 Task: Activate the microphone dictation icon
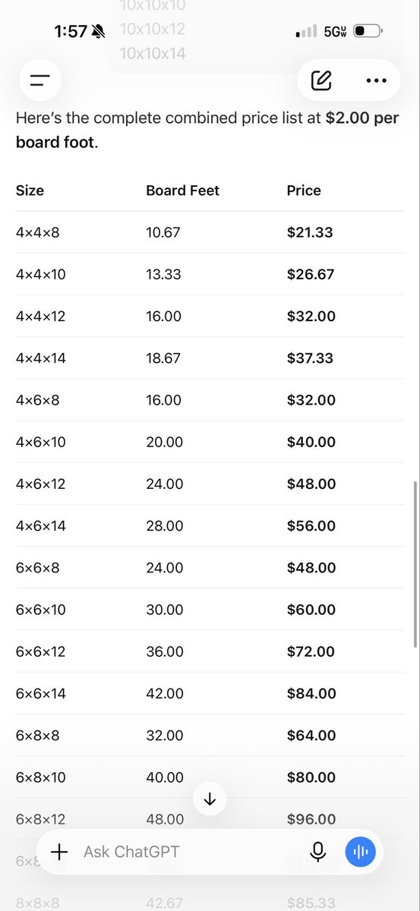pyautogui.click(x=318, y=852)
